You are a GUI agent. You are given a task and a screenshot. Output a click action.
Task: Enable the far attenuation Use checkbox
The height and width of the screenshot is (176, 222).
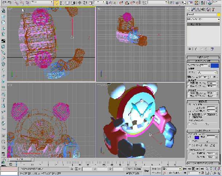point(188,93)
